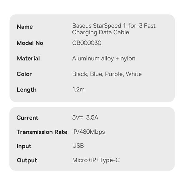Screen dimensions: 184x184
Task: Click the USB input value
Action: 78,146
